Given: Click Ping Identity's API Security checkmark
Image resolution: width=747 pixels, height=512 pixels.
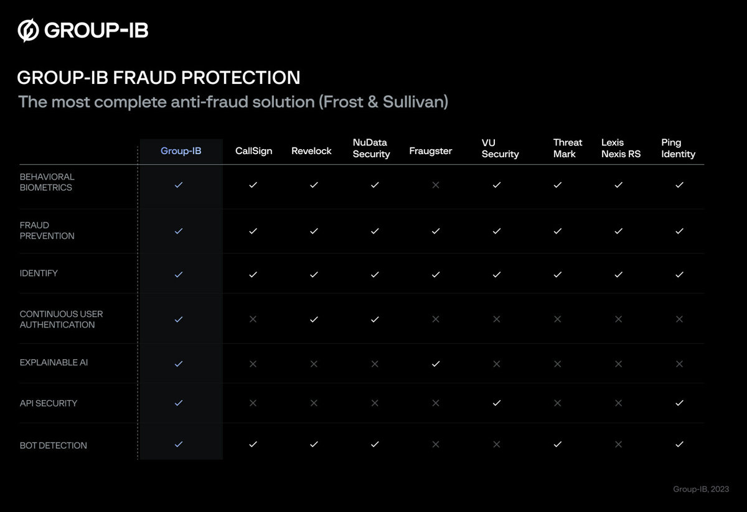Looking at the screenshot, I should [x=679, y=403].
